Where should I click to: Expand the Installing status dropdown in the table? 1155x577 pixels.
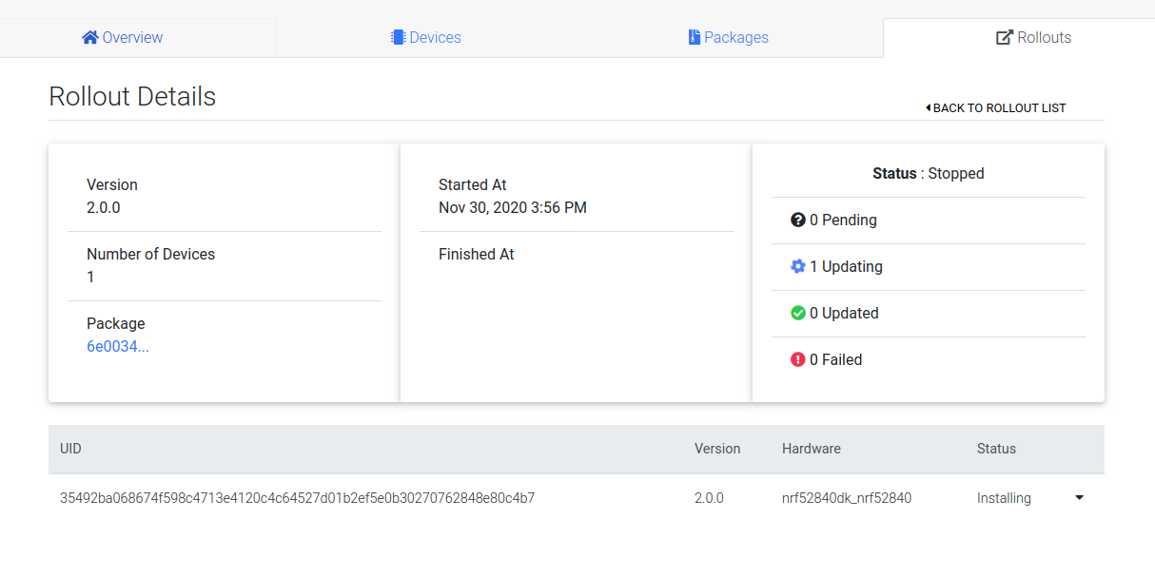point(1079,497)
